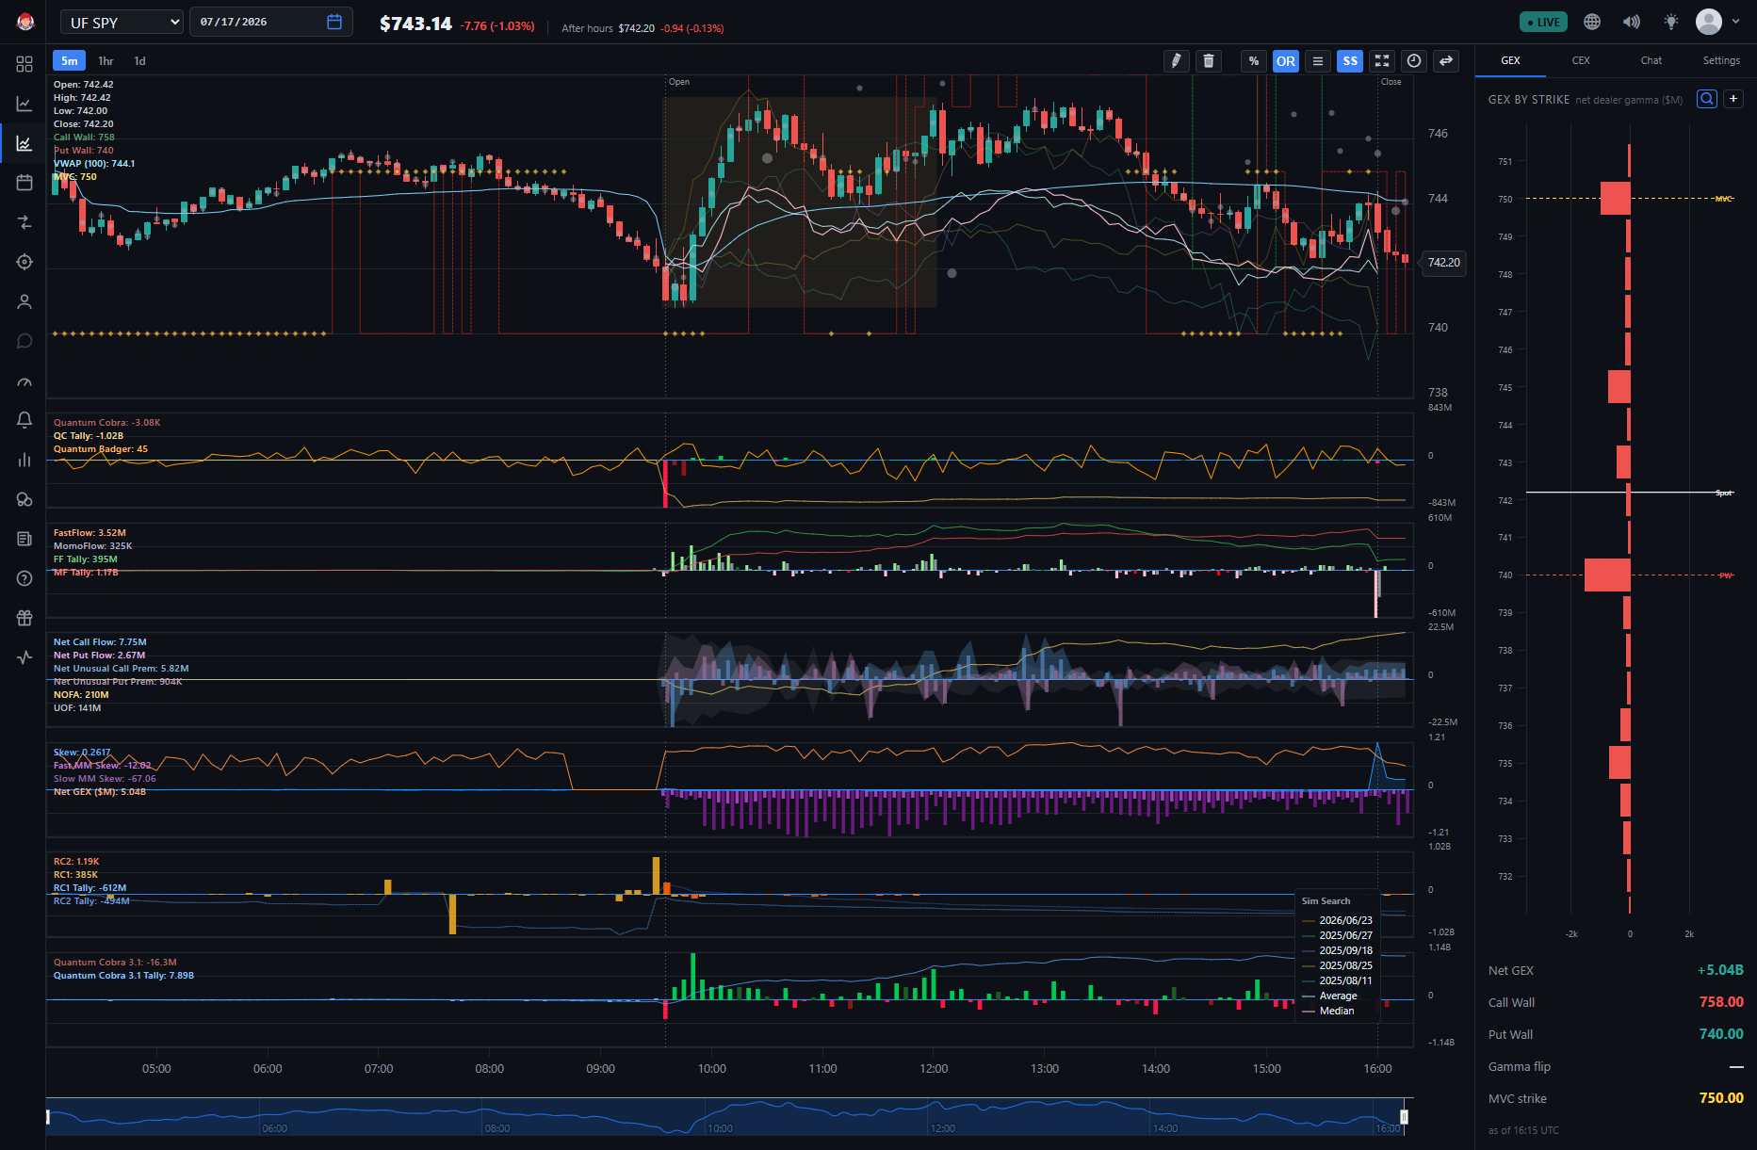The height and width of the screenshot is (1150, 1757).
Task: Switch to the GEX tab
Action: [x=1510, y=60]
